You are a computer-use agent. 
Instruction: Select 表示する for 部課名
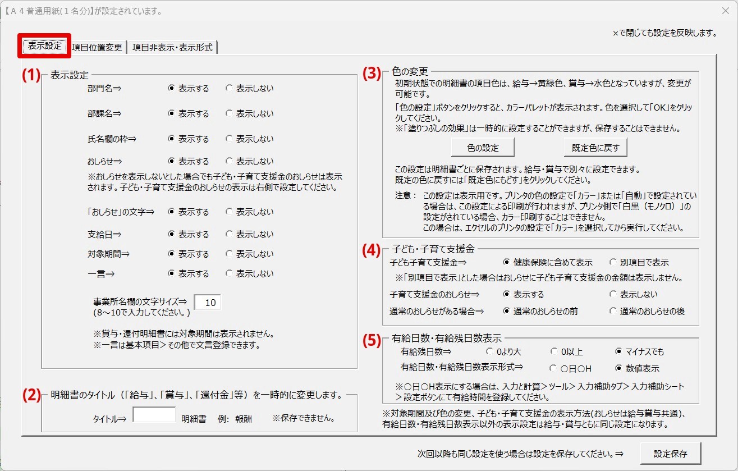[189, 113]
